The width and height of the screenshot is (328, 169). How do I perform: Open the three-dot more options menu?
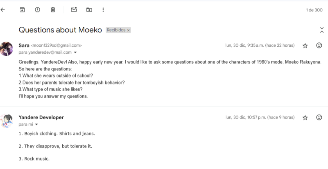tap(103, 10)
